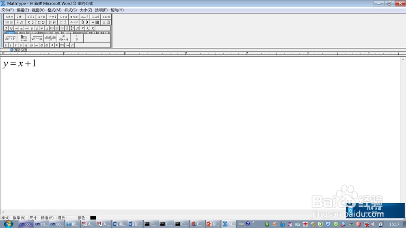Click the vertical scrollbar up arrow

(x=403, y=60)
